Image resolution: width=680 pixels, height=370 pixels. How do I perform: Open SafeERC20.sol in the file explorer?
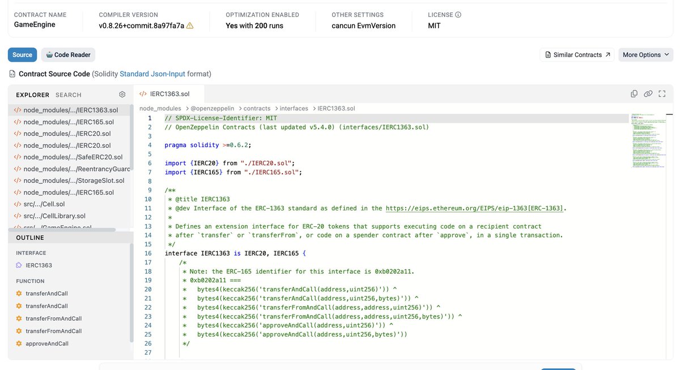coord(69,157)
